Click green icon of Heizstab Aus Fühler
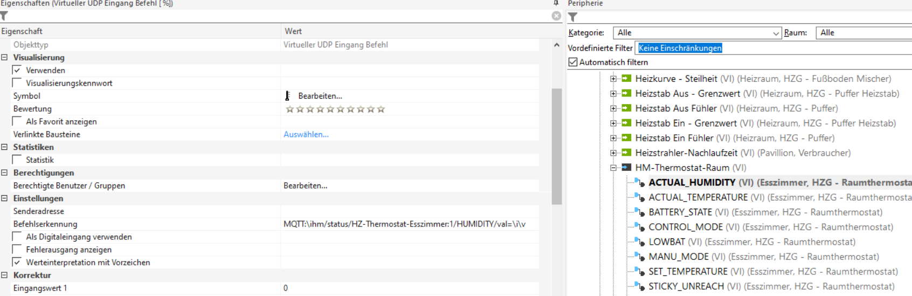912x296 pixels. [626, 108]
